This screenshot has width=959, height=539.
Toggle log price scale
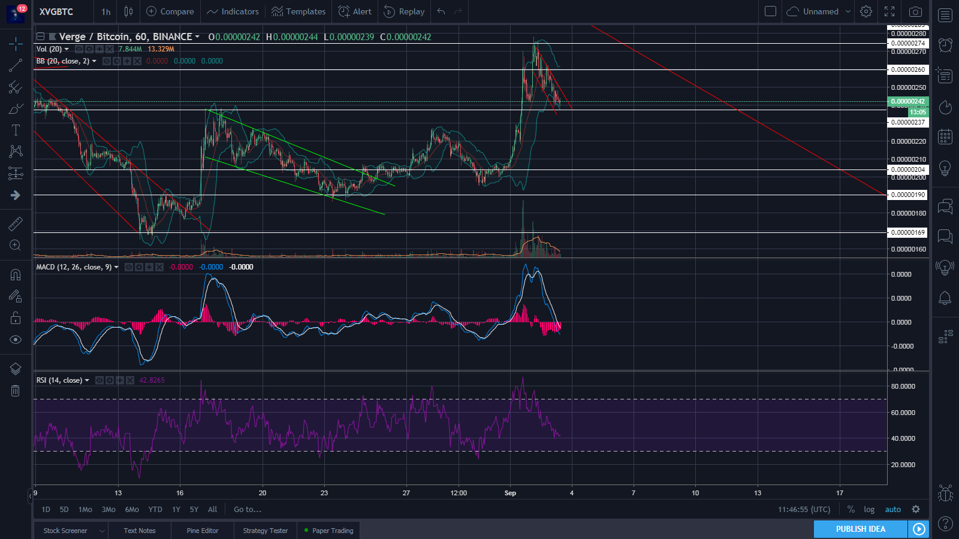click(869, 510)
